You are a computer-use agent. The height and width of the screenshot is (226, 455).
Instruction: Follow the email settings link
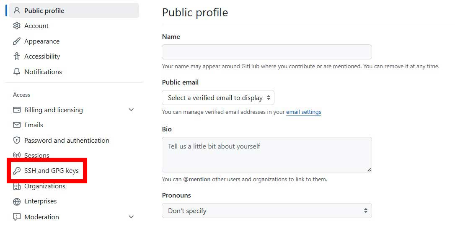[x=303, y=112]
